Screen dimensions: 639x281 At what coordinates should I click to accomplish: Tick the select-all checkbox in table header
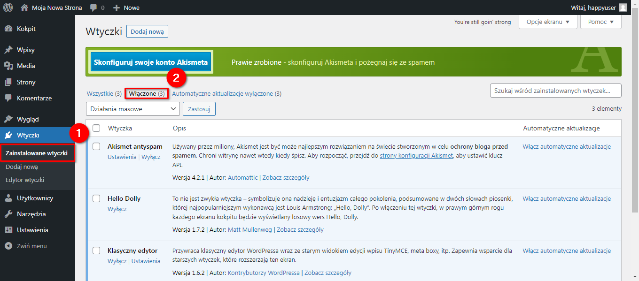(96, 128)
